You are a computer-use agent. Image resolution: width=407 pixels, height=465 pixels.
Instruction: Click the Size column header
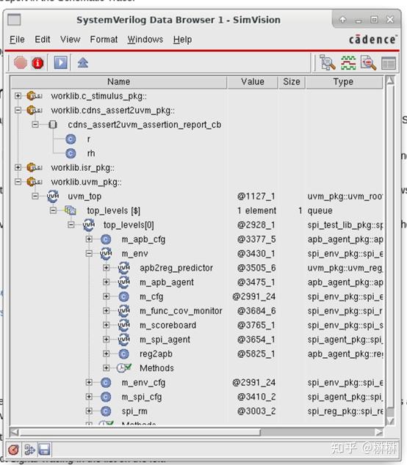click(292, 82)
